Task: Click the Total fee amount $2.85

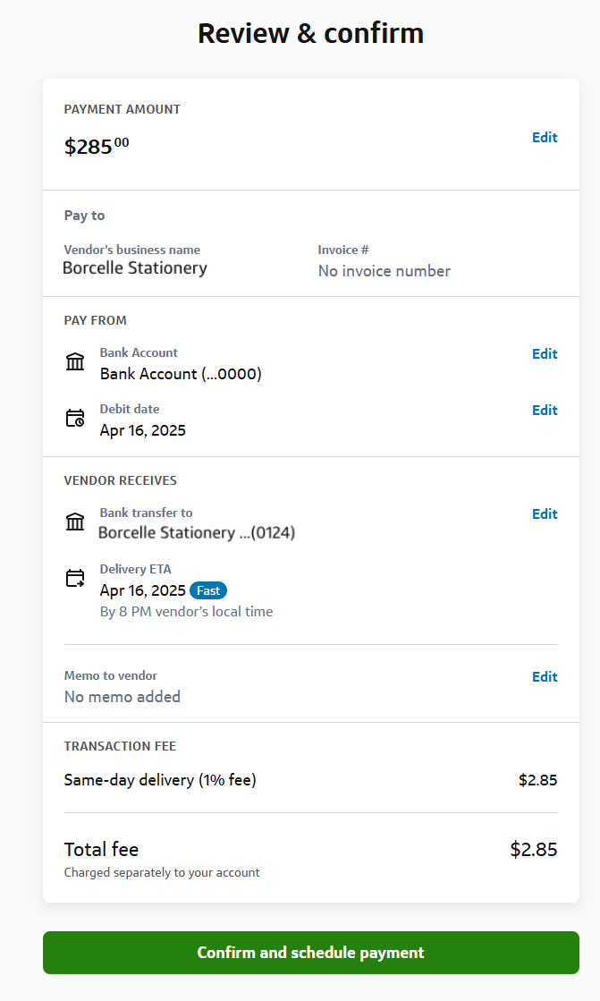Action: [533, 850]
